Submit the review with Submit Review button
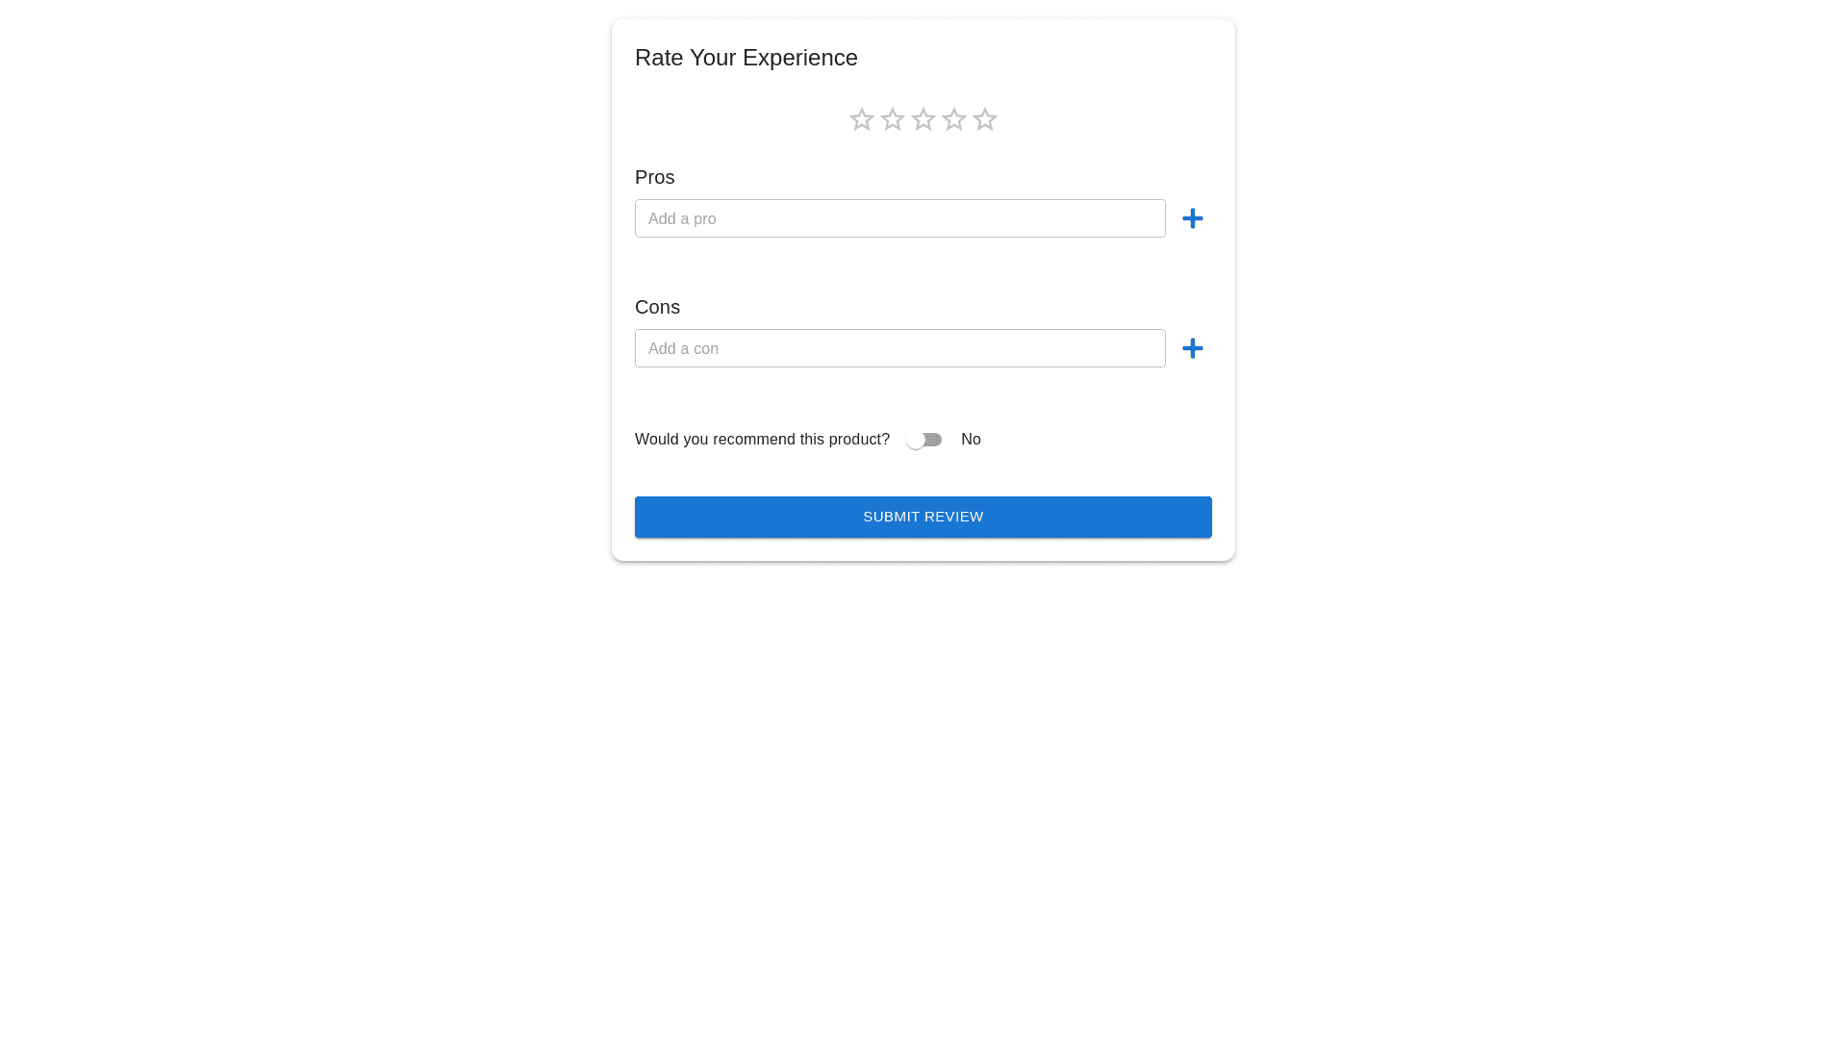This screenshot has width=1847, height=1039. 923,517
